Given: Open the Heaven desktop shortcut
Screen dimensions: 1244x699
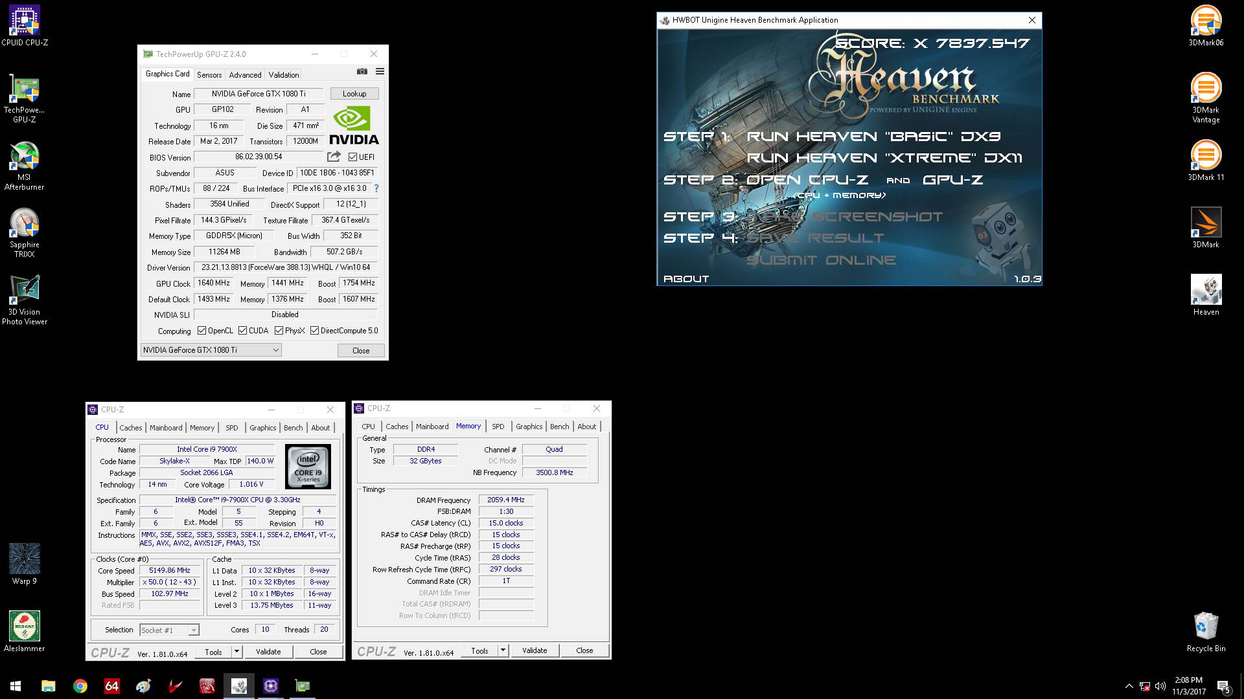Looking at the screenshot, I should click(x=1206, y=295).
